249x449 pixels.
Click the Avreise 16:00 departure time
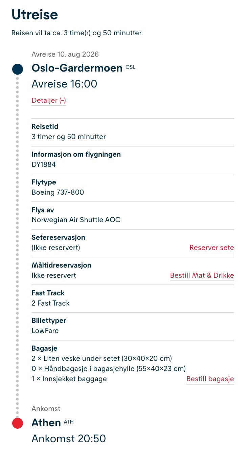click(64, 84)
